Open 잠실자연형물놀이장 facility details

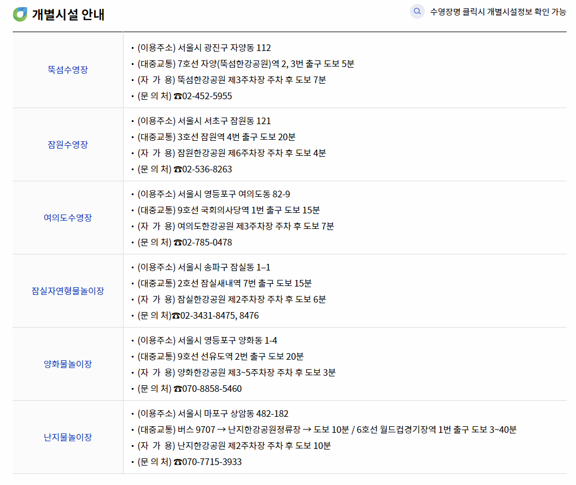click(66, 291)
